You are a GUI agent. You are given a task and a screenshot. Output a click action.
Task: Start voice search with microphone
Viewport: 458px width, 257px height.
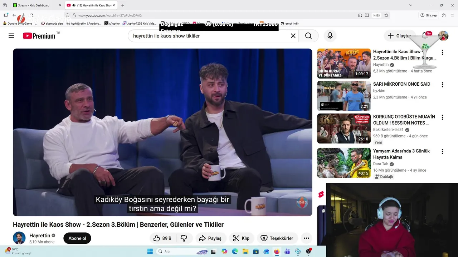330,36
